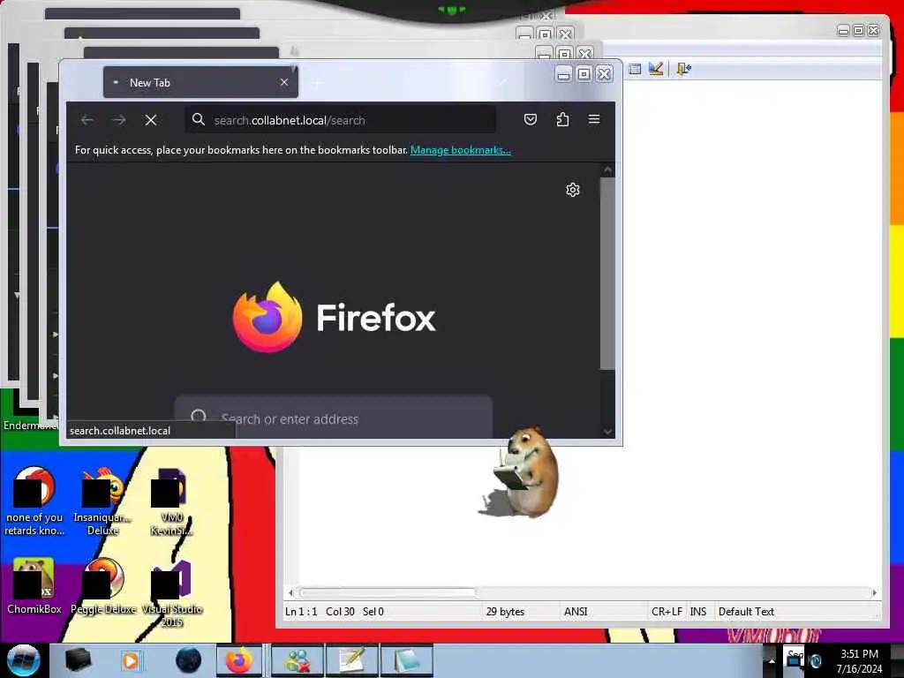Open the Save to Pocket button

pos(531,119)
